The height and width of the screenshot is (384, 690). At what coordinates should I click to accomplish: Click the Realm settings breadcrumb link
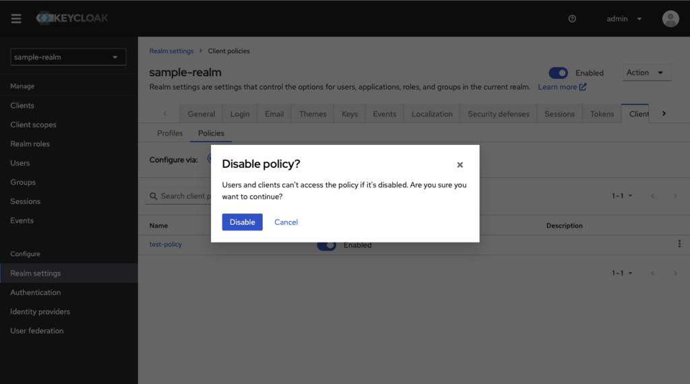click(x=171, y=51)
